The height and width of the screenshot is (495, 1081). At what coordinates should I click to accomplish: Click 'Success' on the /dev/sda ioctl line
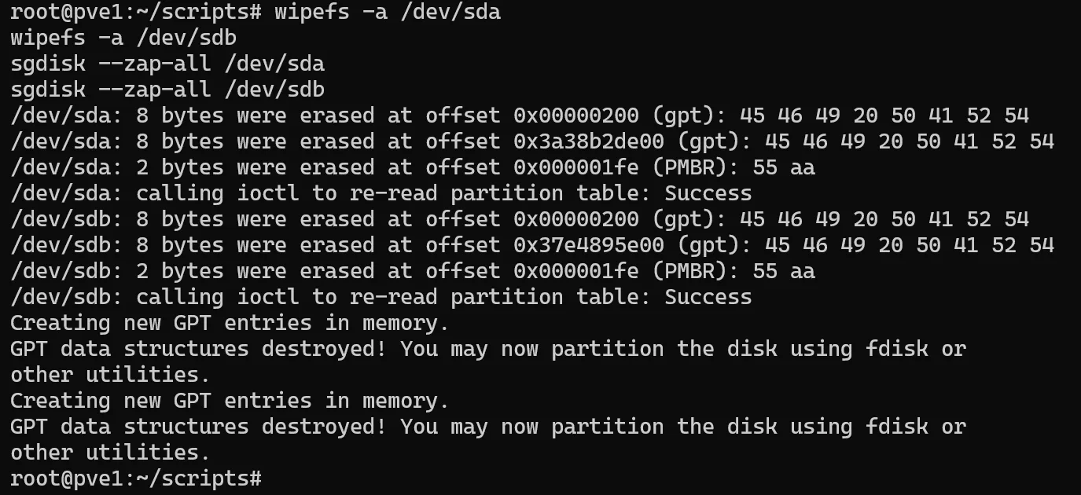point(708,194)
